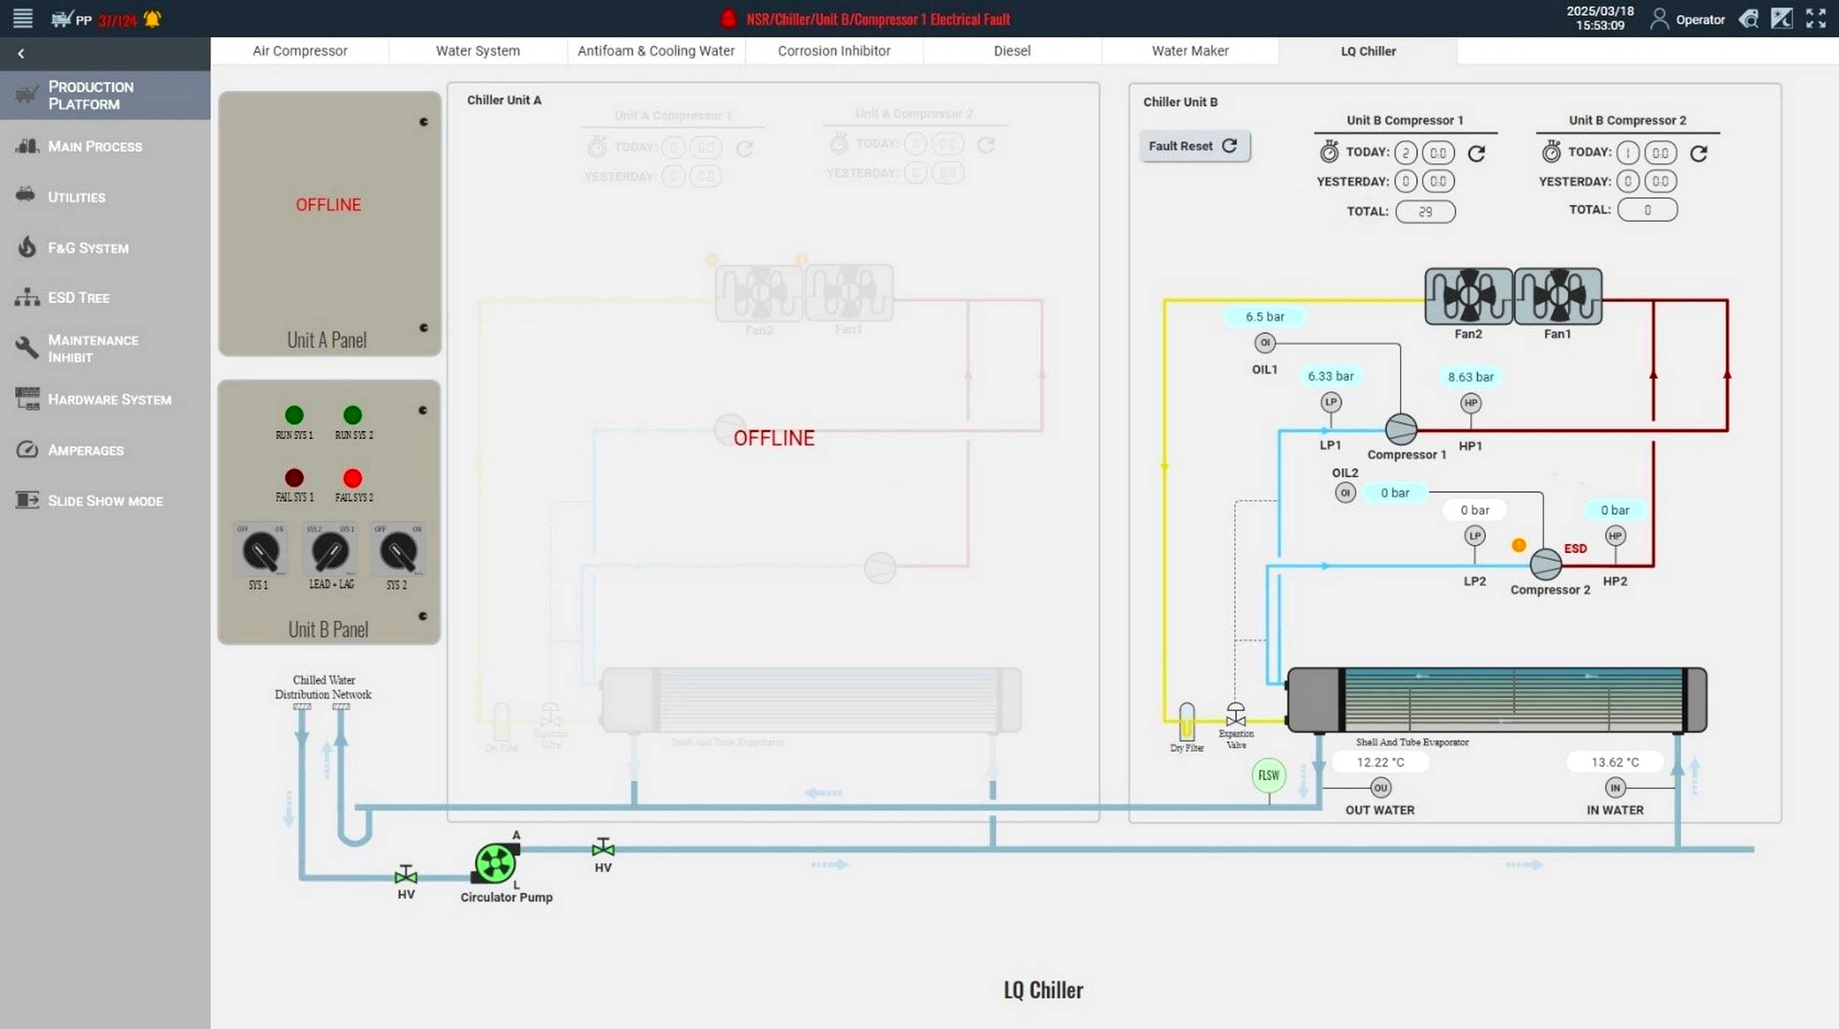Click the Circulator Pump icon
This screenshot has width=1839, height=1029.
pos(495,863)
